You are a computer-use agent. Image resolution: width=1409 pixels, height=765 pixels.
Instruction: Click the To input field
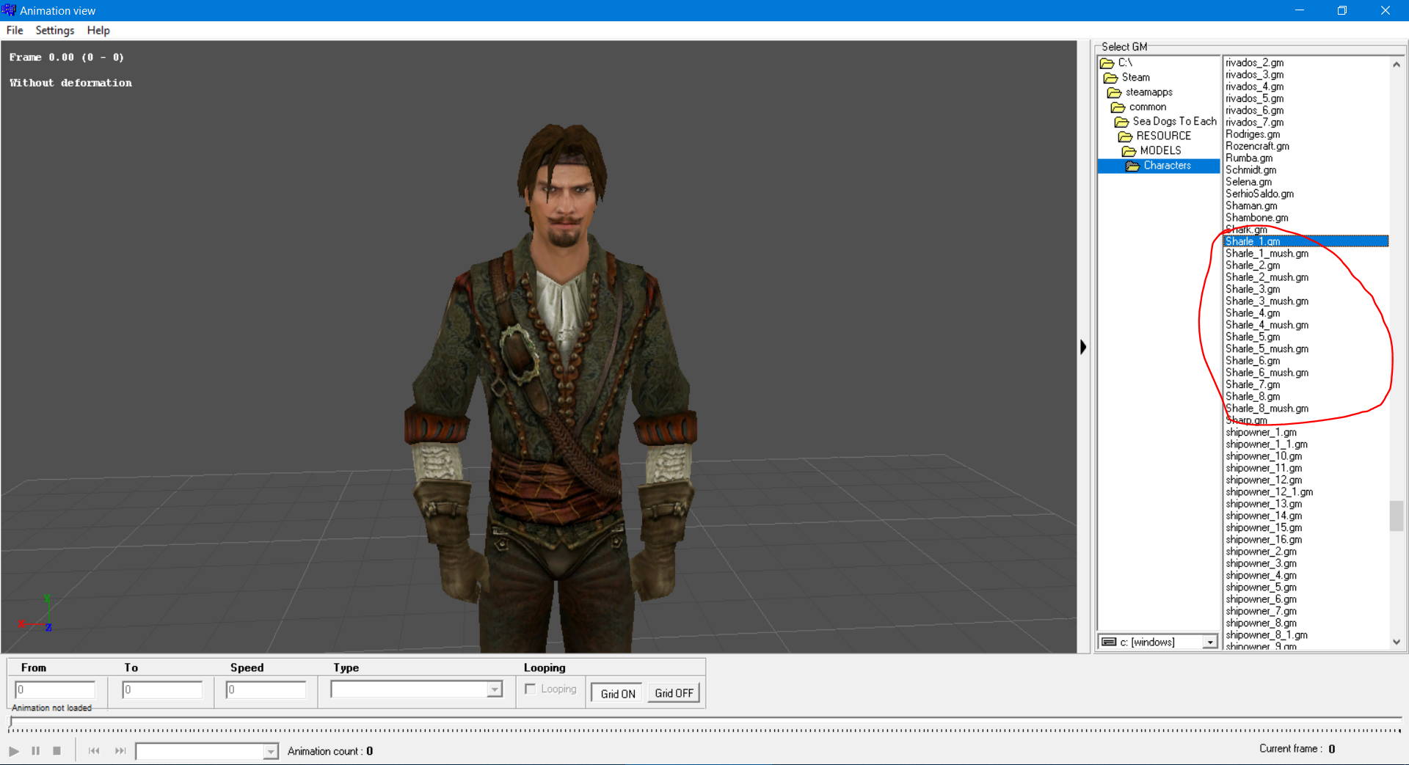[162, 689]
